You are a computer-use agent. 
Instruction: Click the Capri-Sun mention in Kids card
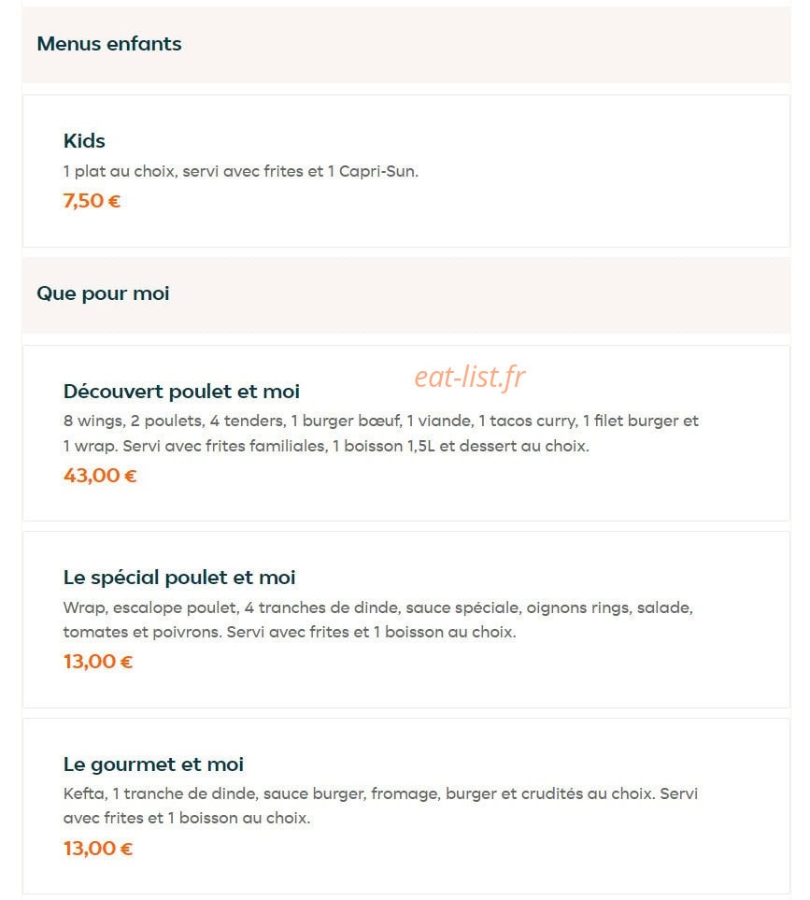[x=378, y=171]
